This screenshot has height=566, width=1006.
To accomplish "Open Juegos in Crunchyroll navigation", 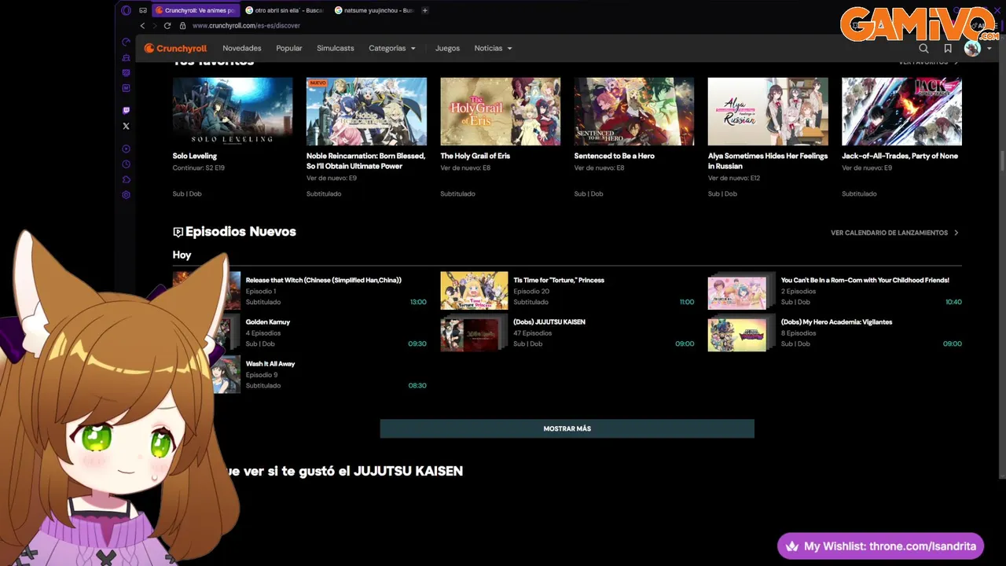I will coord(448,48).
